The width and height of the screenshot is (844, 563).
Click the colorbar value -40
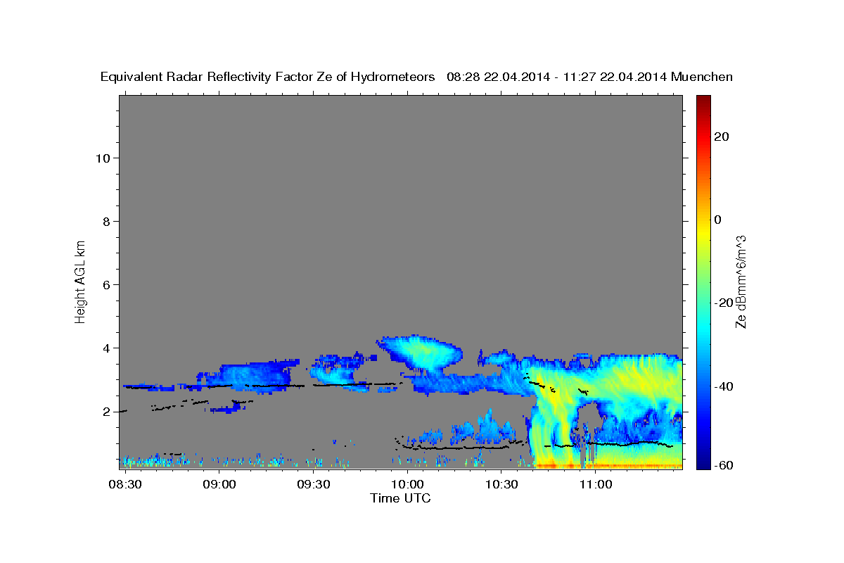(724, 386)
